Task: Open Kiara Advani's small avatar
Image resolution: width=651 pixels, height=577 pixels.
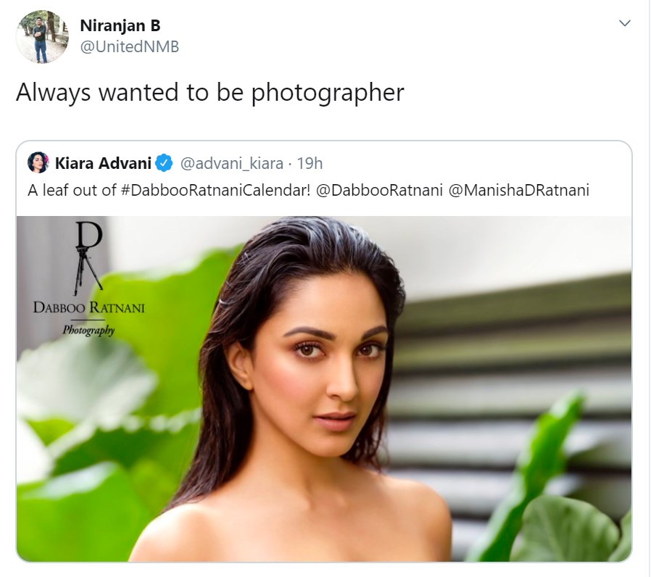Action: [38, 162]
